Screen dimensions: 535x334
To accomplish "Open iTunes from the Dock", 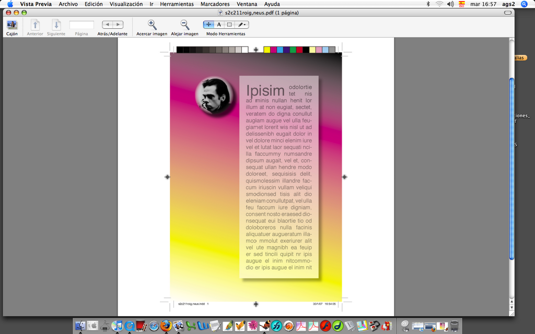I will pyautogui.click(x=117, y=326).
